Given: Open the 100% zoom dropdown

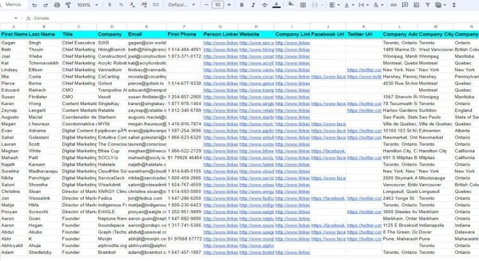Looking at the screenshot, I should pyautogui.click(x=87, y=5).
